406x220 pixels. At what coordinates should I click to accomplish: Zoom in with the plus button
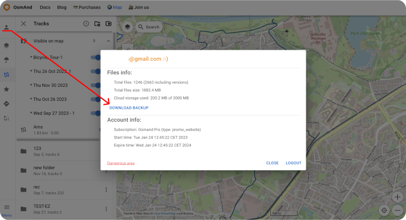397,197
